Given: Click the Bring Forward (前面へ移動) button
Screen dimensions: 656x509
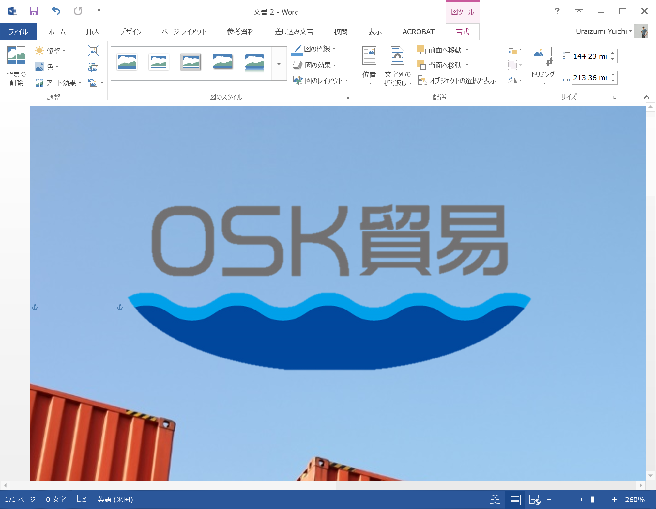Looking at the screenshot, I should point(440,50).
